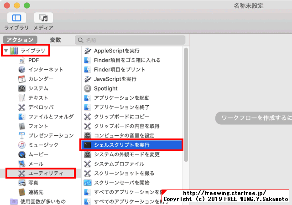Switch to the 変数 tab
The image size is (292, 205).
tap(55, 40)
